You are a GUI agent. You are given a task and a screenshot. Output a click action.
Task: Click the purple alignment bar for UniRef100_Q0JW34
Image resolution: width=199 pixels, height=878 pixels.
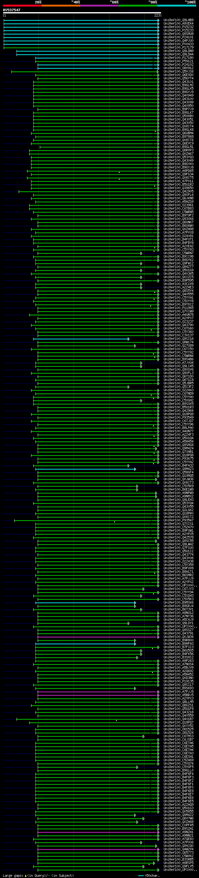click(x=98, y=637)
